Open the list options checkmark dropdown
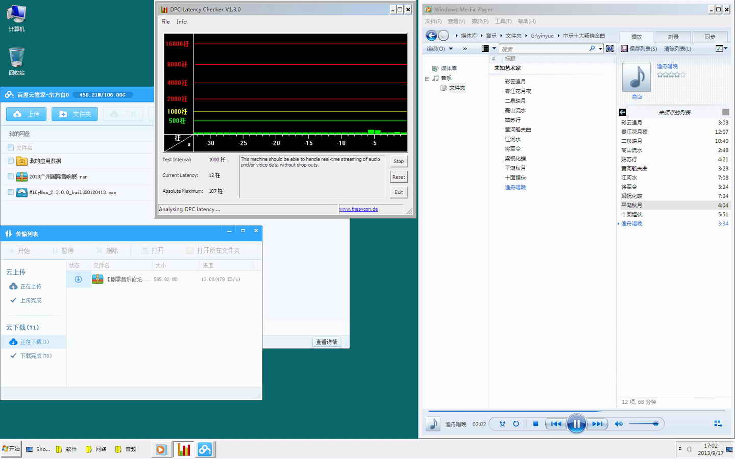 click(721, 49)
